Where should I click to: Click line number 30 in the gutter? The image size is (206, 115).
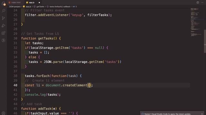[x=15, y=38]
